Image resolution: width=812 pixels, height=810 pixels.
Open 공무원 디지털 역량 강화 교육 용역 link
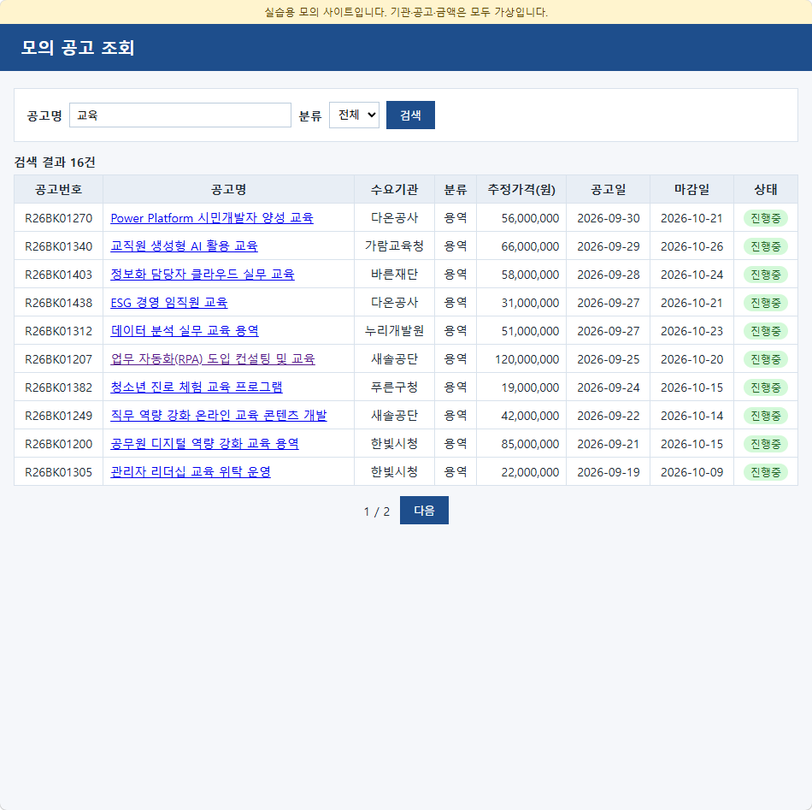click(x=204, y=444)
